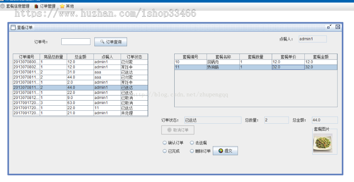
Task: Click the star icon beside 其他
Action: pyautogui.click(x=62, y=6)
